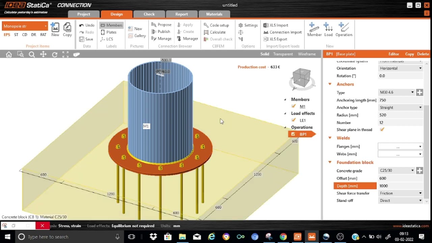Select EPS analysis type

(7, 35)
